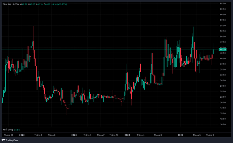Click the +4.10 (+10.25%) change value
The height and width of the screenshot is (143, 233).
(59, 4)
